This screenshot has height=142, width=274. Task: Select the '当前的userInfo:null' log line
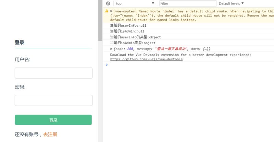(128, 26)
